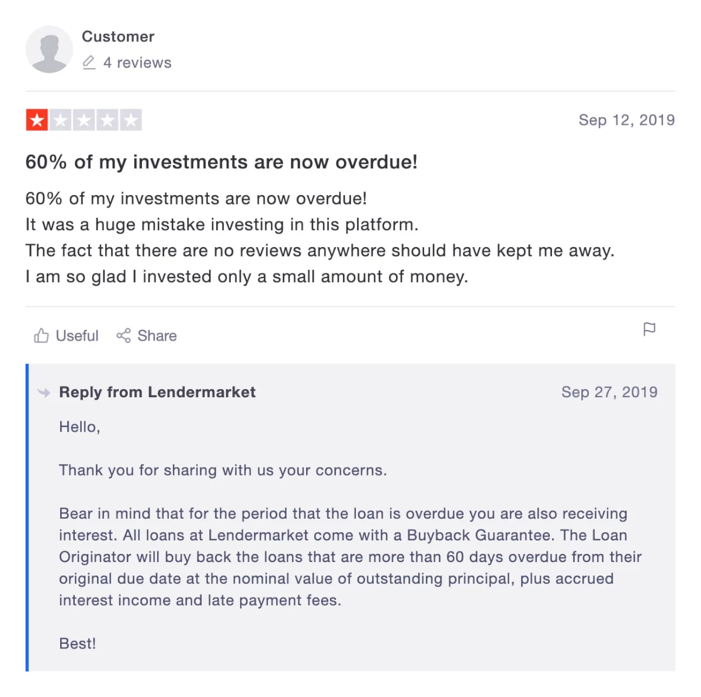This screenshot has height=697, width=701.
Task: Click the red first rating star
Action: click(x=37, y=120)
